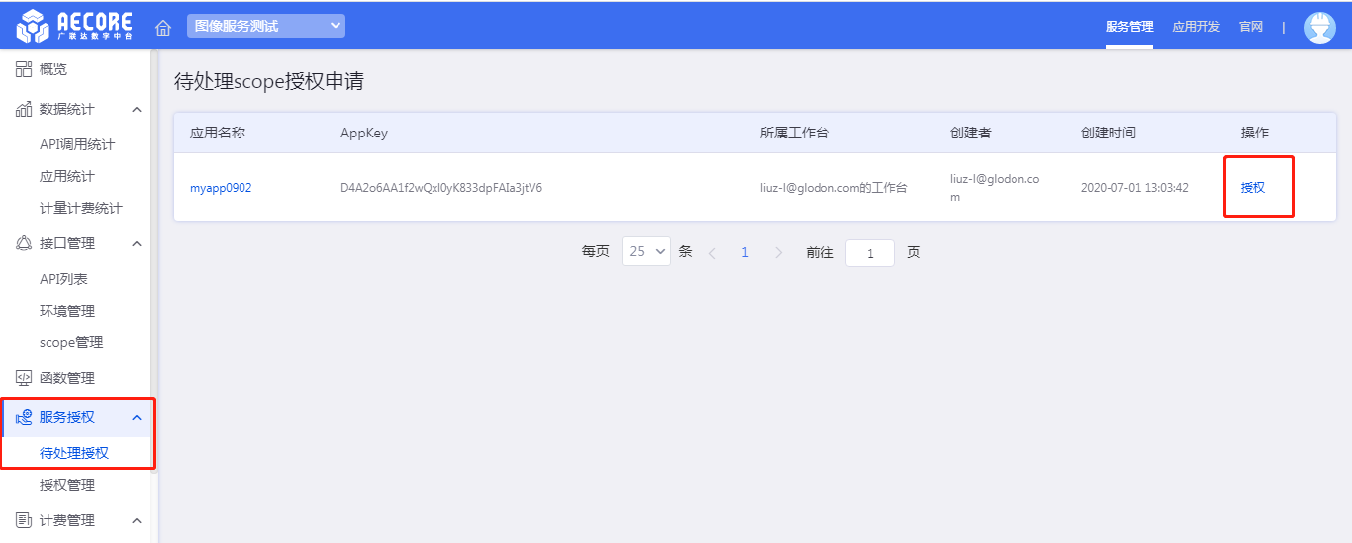The width and height of the screenshot is (1352, 543).
Task: Switch to 应用开发 top tab
Action: (1196, 27)
